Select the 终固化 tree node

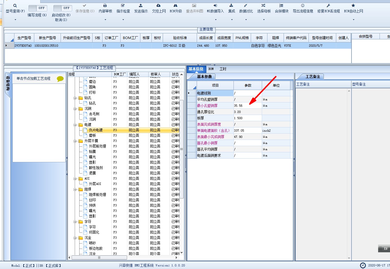point(94,232)
